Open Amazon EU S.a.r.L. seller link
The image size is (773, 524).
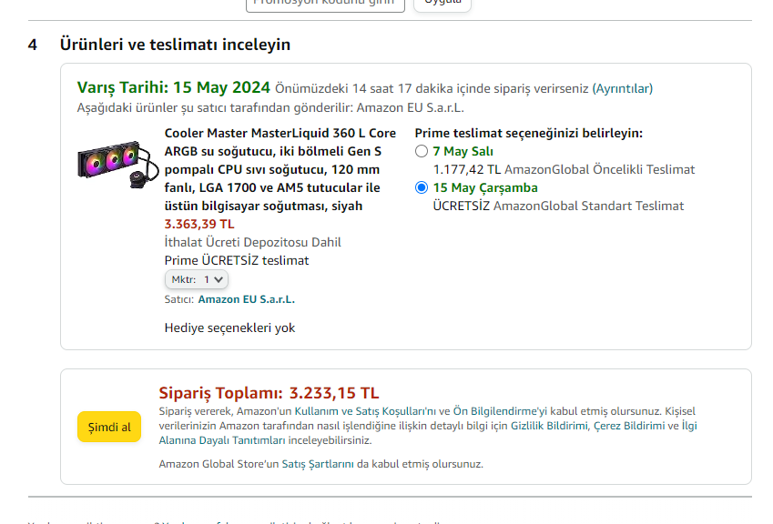click(247, 299)
